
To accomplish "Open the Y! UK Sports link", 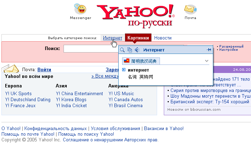I will pyautogui.click(x=18, y=93).
